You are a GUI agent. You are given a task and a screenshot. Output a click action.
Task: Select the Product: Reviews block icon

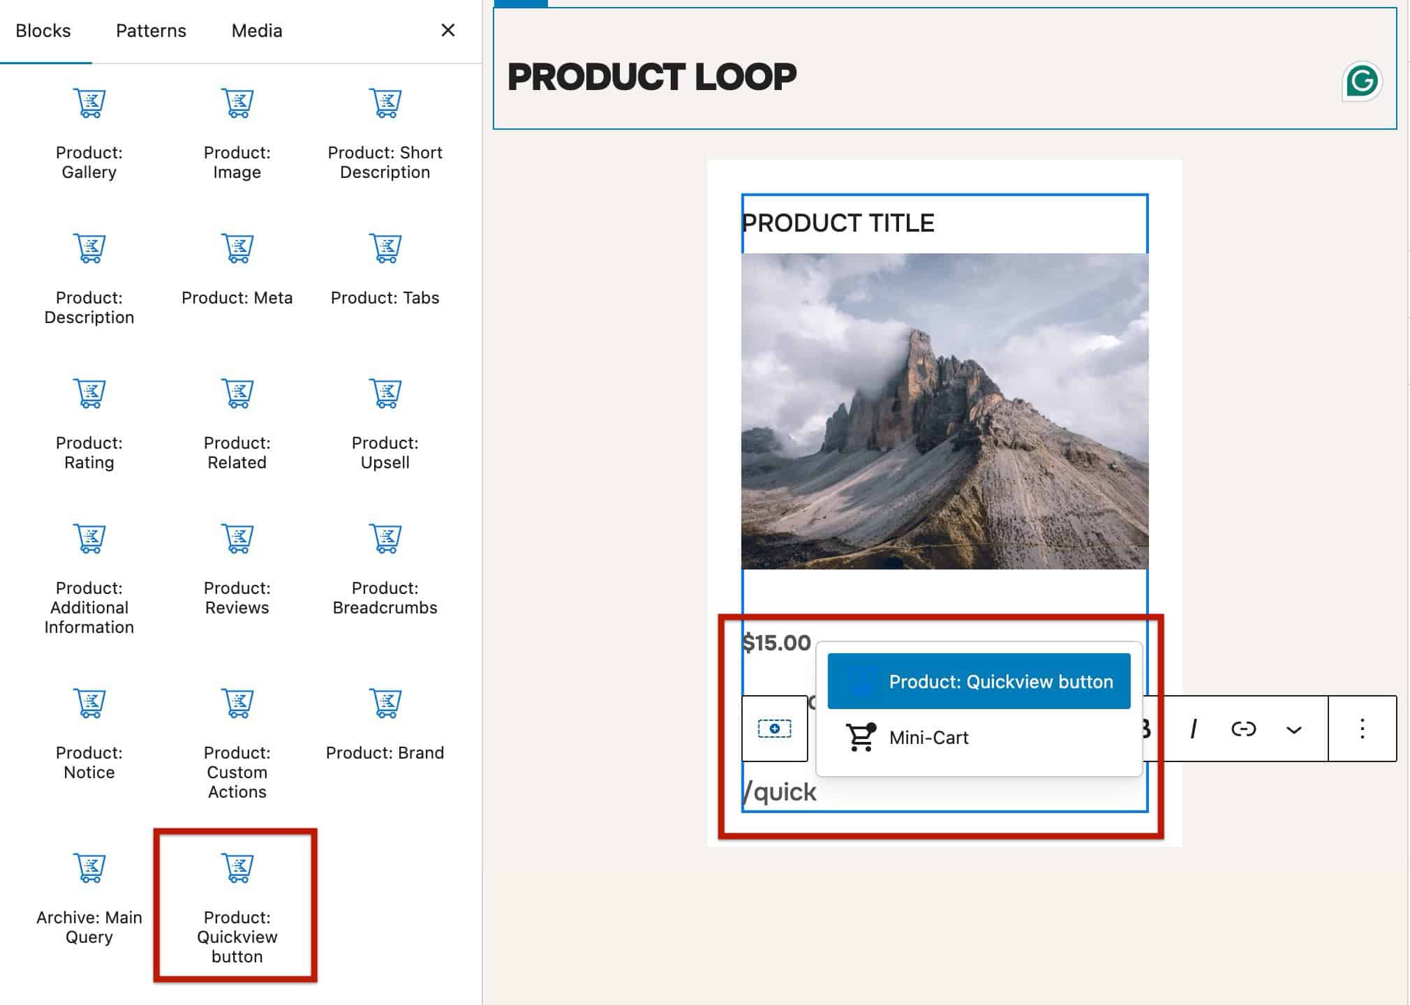(237, 538)
